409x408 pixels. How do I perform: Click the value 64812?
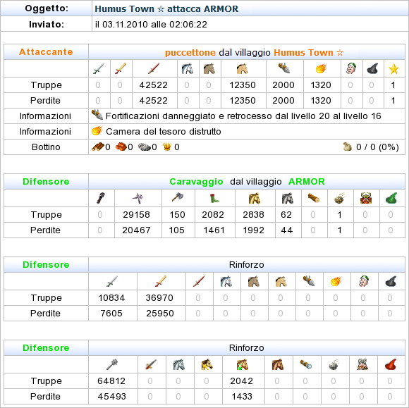111,381
